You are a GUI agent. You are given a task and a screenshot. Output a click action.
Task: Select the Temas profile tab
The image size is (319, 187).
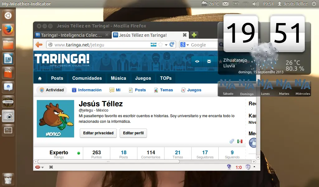click(x=164, y=90)
